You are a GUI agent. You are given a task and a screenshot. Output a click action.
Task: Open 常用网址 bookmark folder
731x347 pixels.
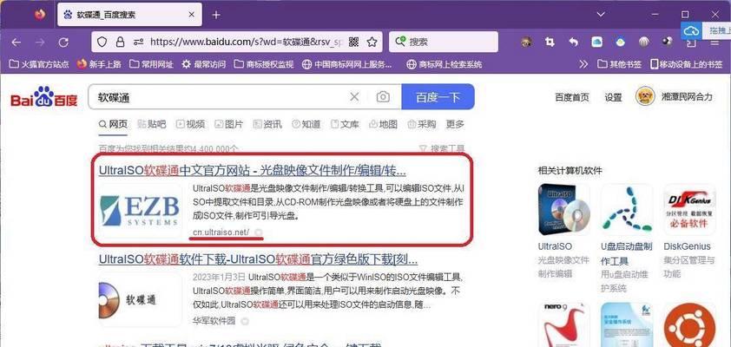tap(151, 64)
